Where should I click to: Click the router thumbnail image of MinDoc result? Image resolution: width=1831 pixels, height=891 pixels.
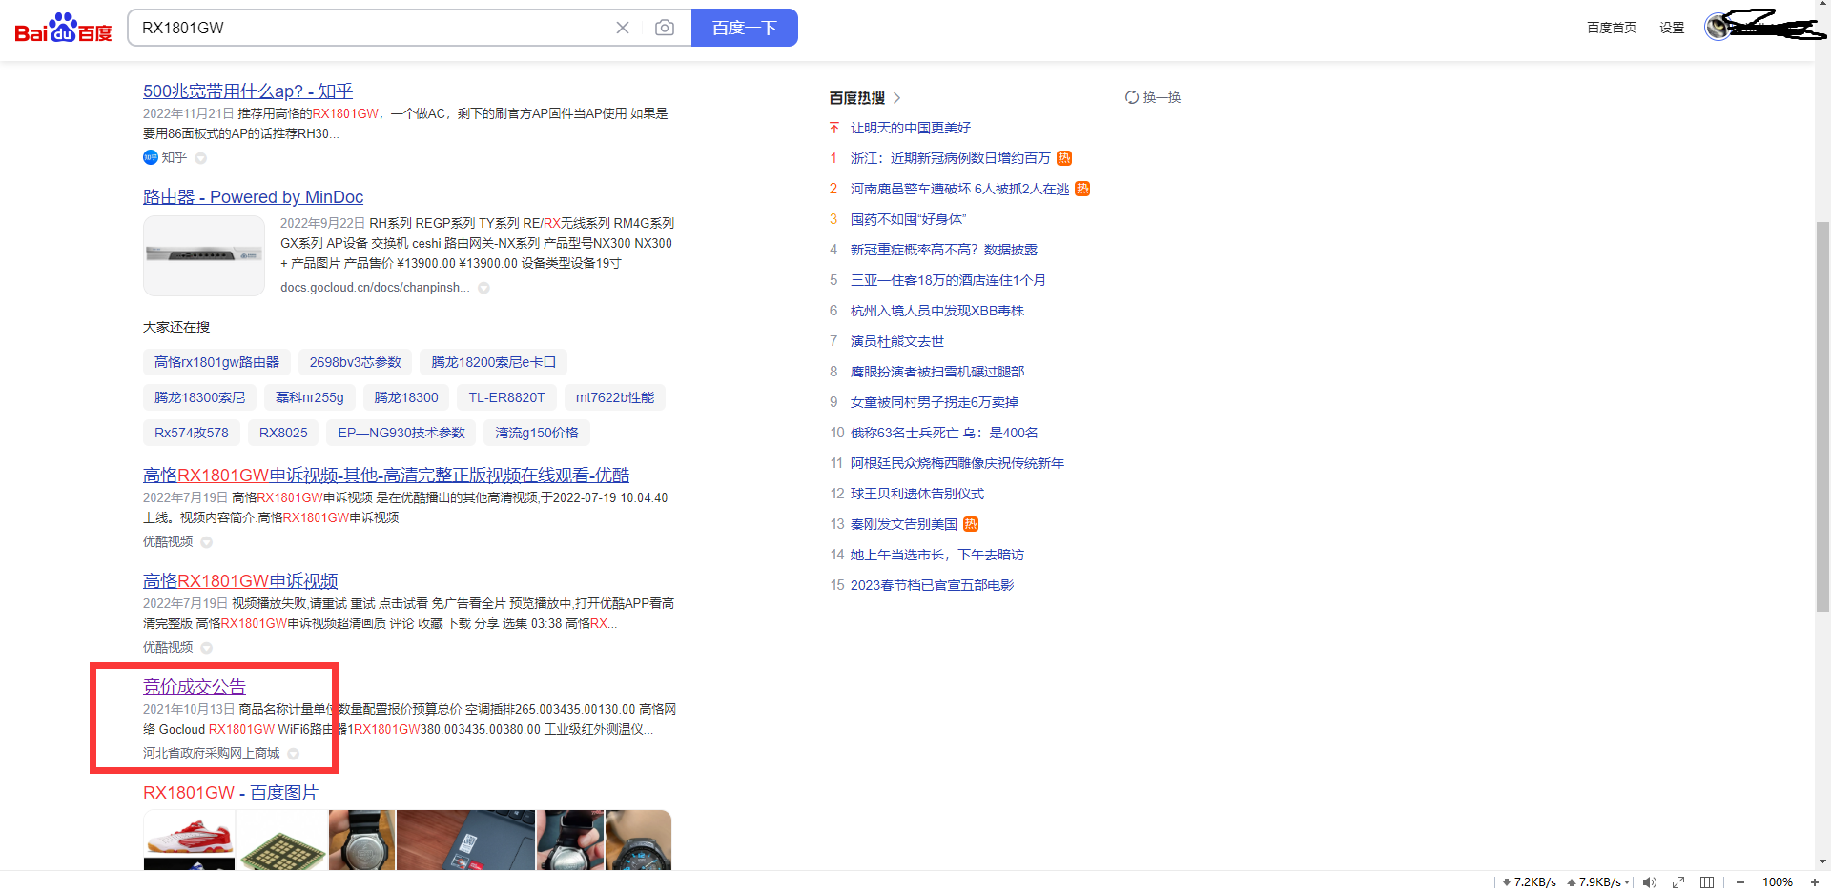coord(204,255)
